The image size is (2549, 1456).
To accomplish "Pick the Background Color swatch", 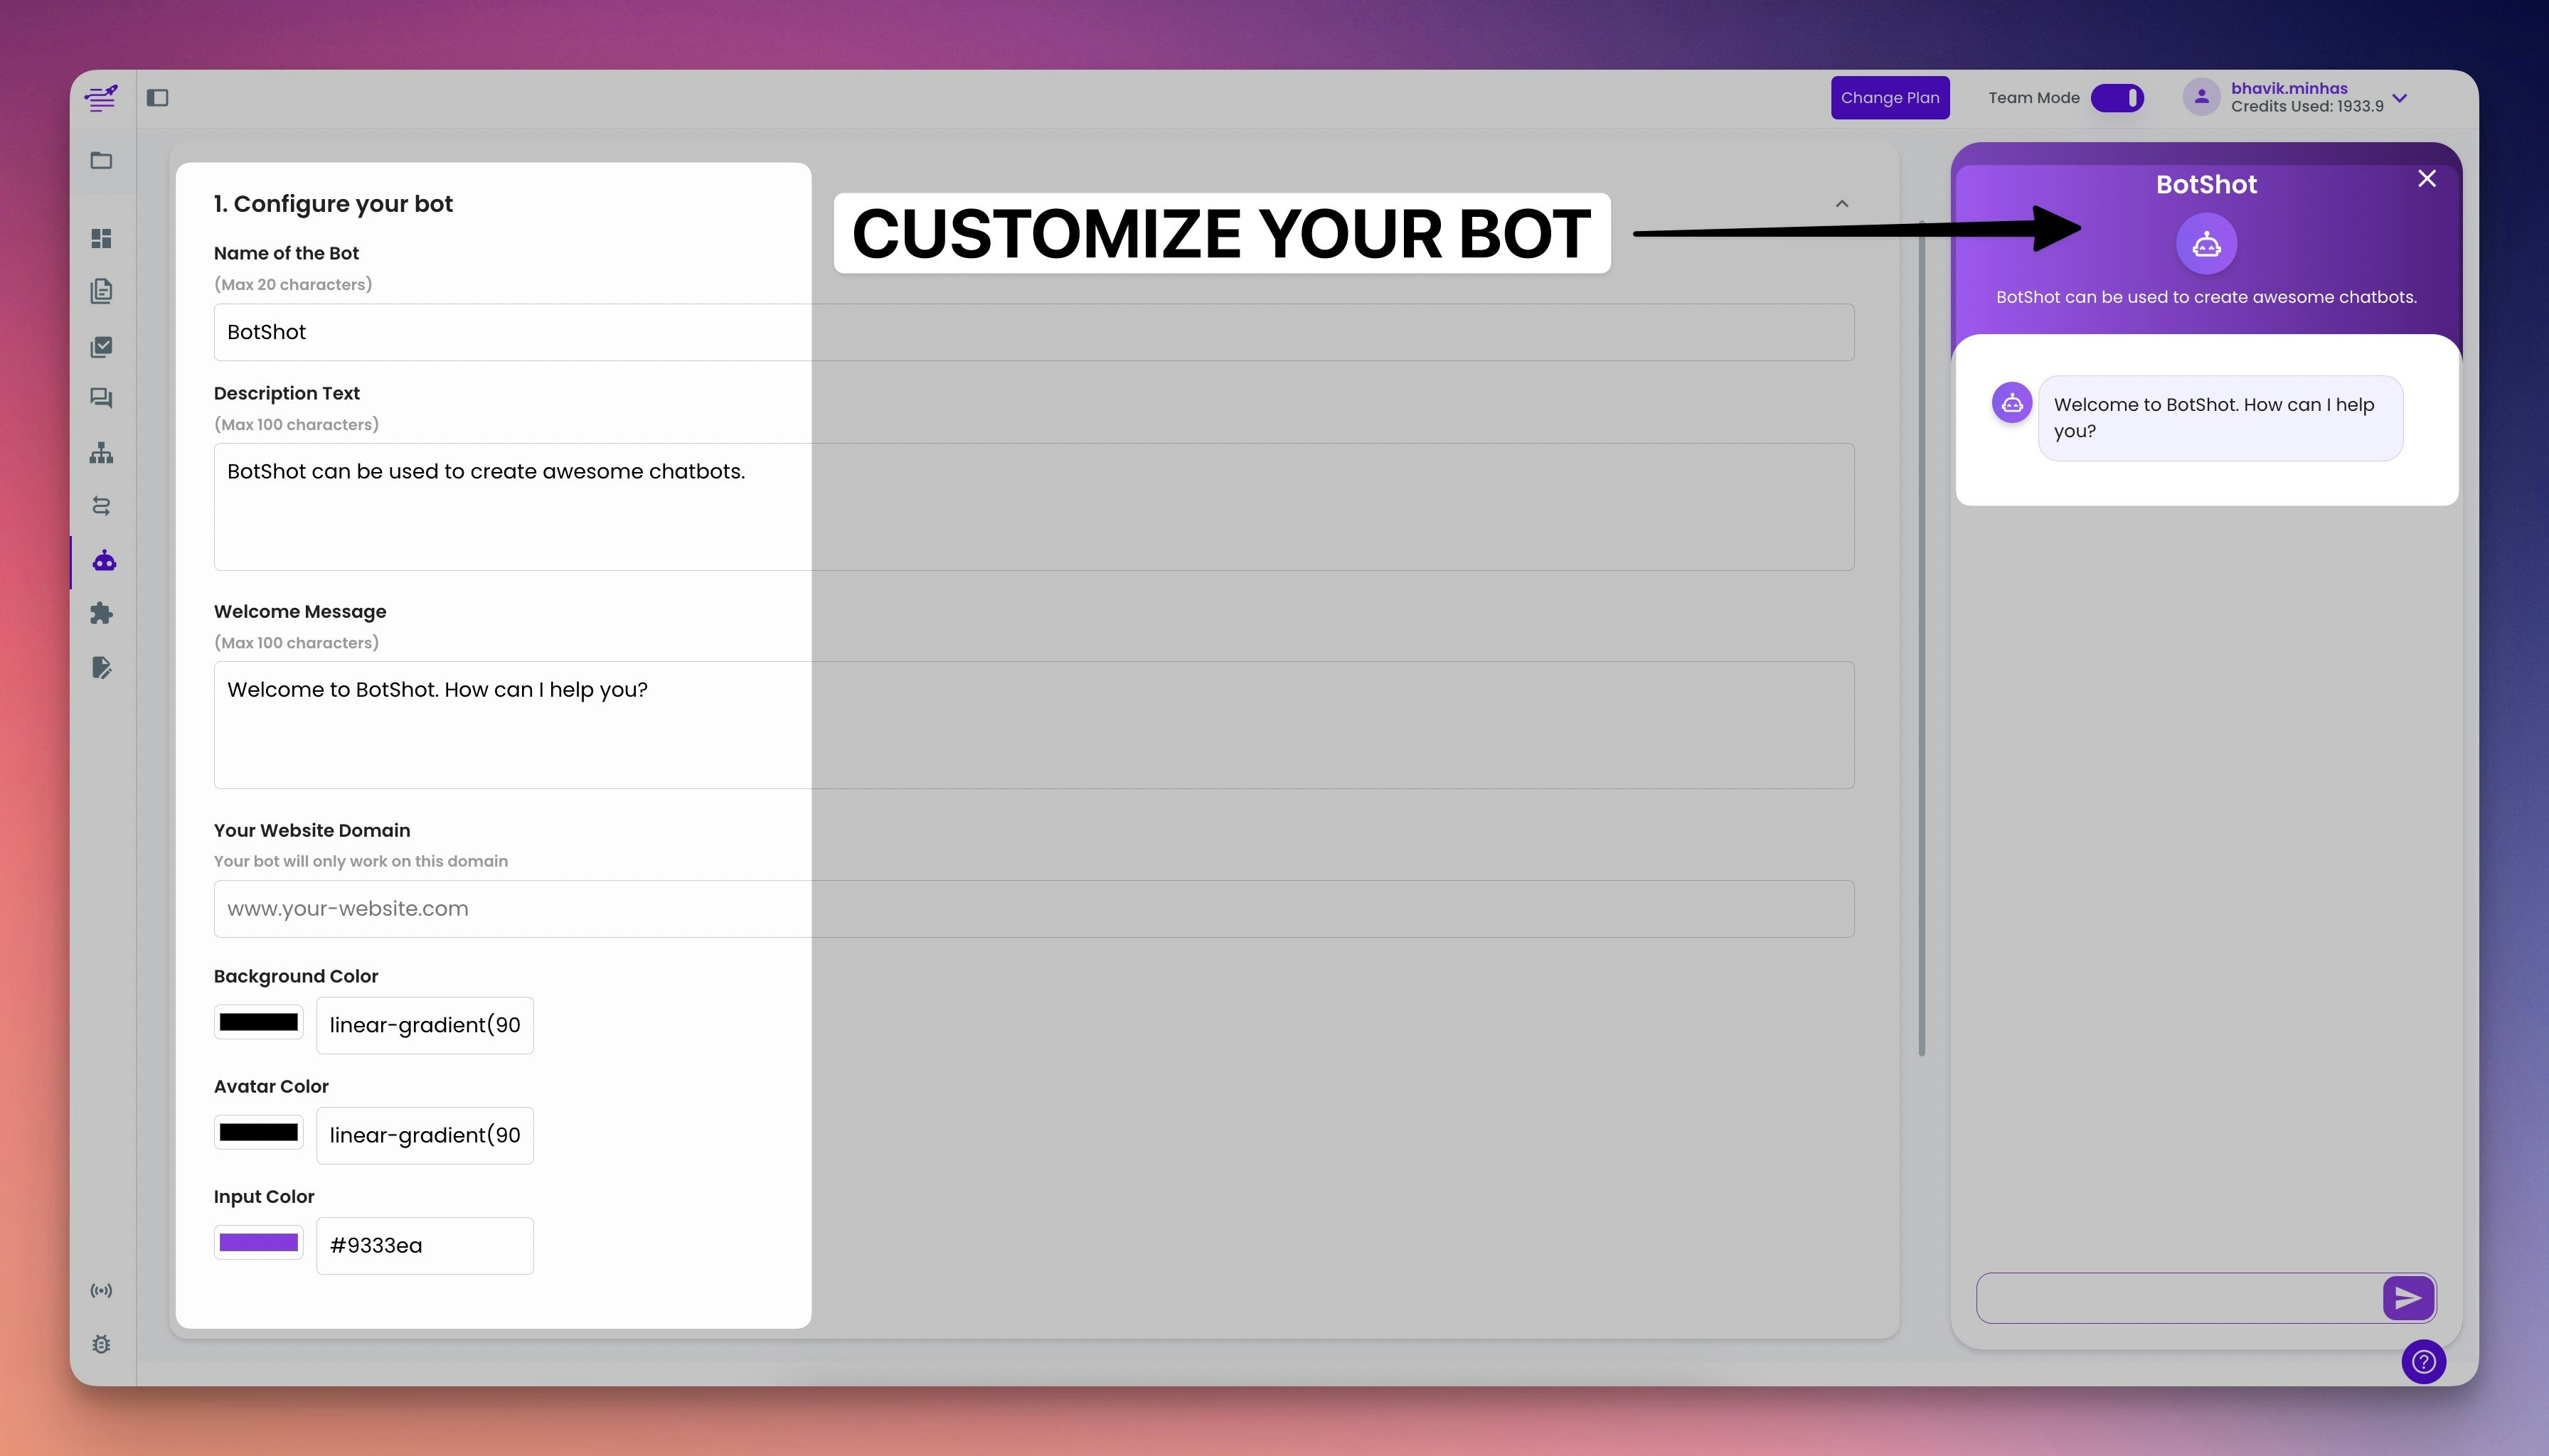I will [x=258, y=1022].
